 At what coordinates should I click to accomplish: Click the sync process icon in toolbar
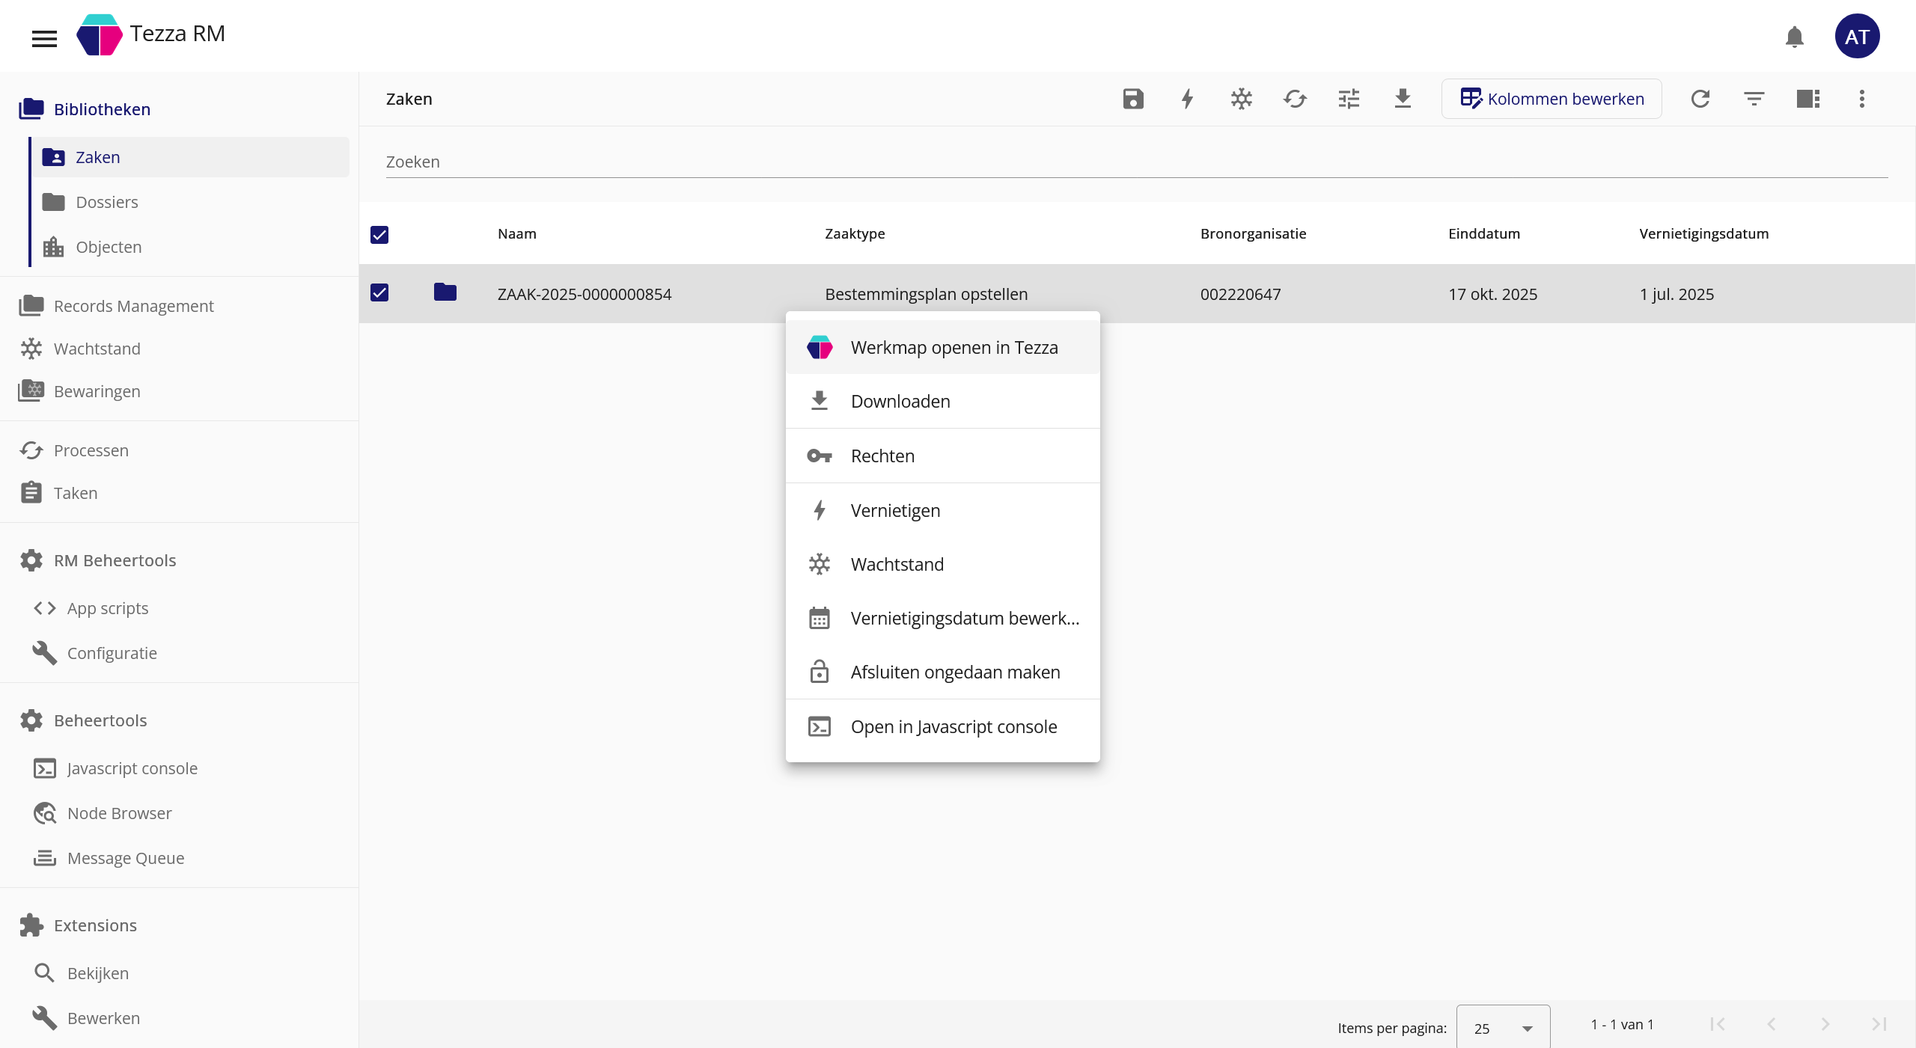click(x=1295, y=99)
